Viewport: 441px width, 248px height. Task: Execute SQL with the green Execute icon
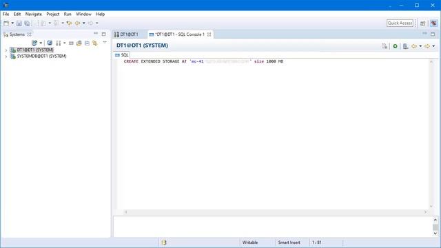click(x=395, y=46)
